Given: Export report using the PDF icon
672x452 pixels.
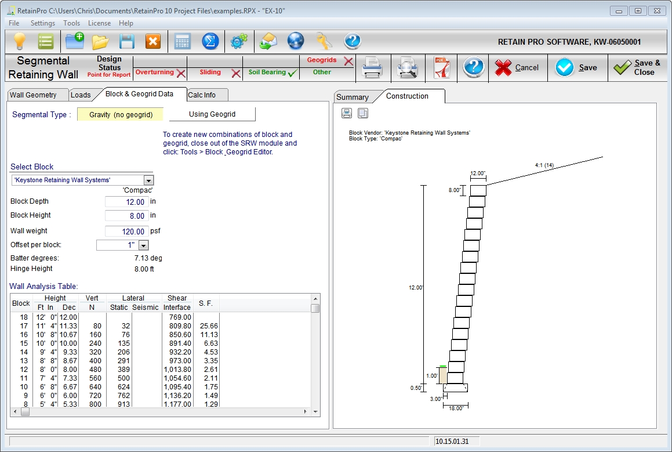Looking at the screenshot, I should pyautogui.click(x=442, y=68).
